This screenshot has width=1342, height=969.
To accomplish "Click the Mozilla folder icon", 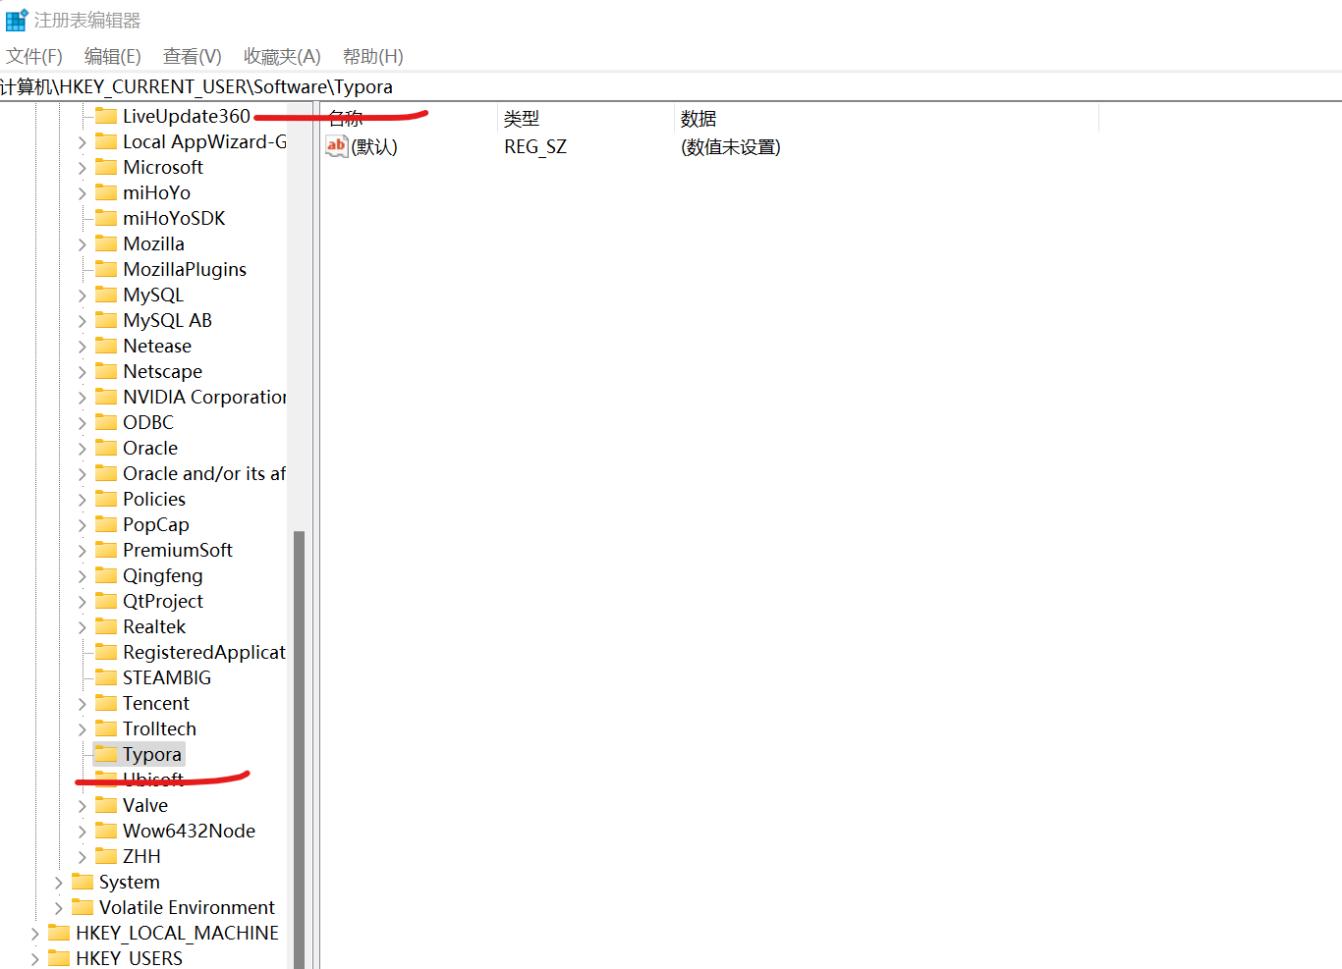I will tap(106, 243).
